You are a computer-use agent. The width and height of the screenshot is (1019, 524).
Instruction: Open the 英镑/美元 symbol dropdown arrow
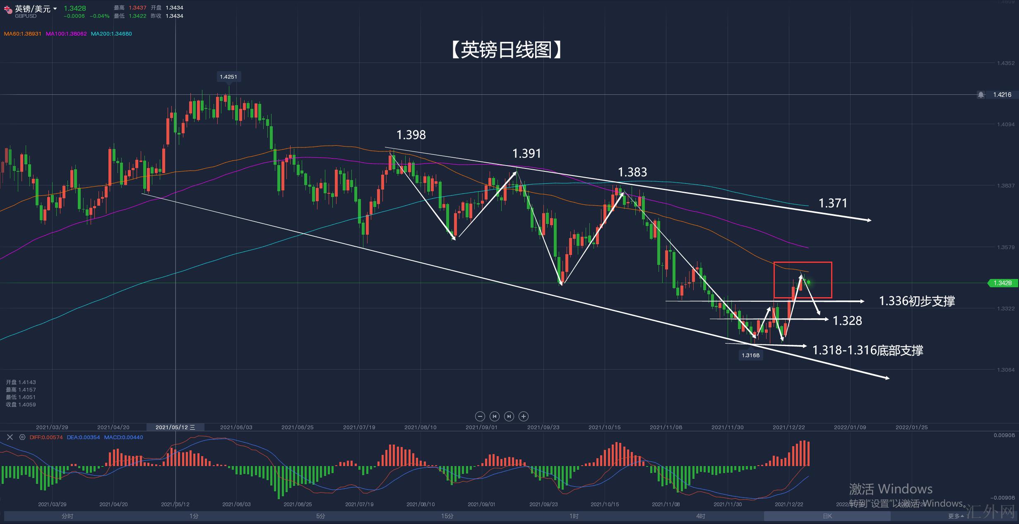[55, 9]
